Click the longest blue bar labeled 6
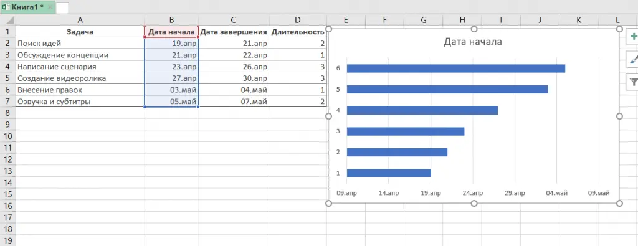Viewport: 638px width, 246px height. click(455, 69)
